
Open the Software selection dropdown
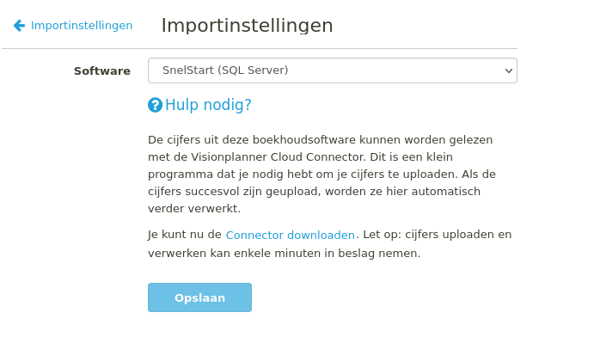[333, 70]
